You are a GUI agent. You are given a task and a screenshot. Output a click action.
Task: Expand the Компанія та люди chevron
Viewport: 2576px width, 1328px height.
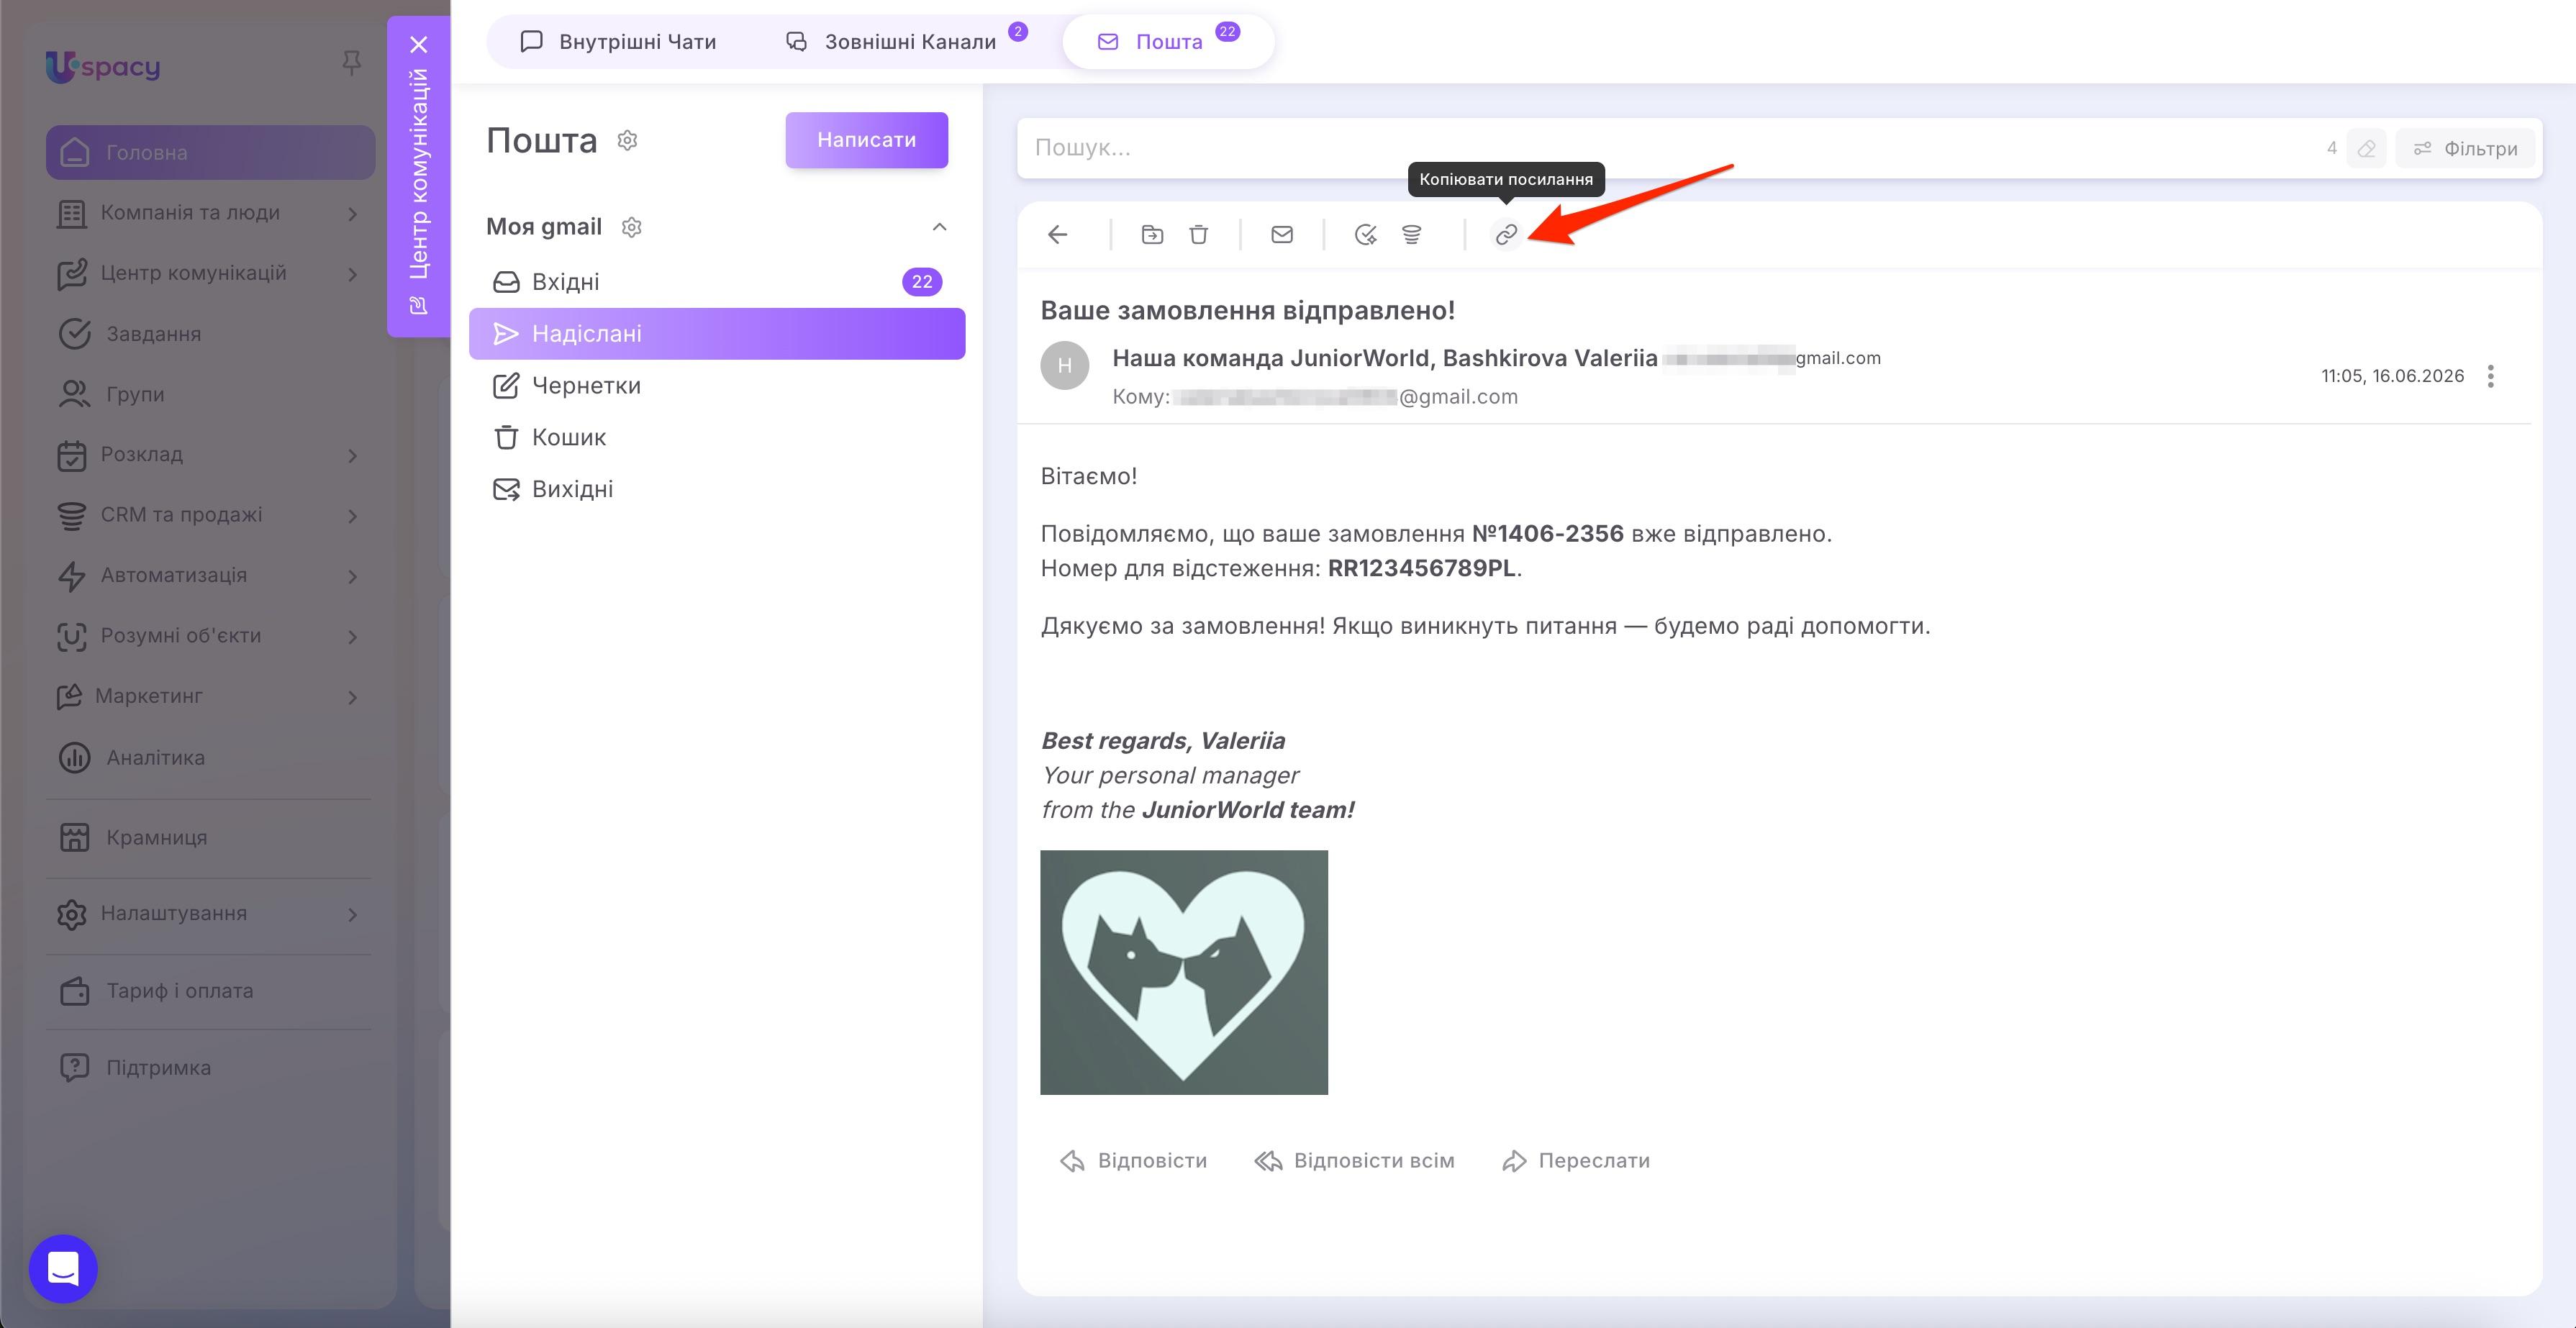[x=352, y=214]
